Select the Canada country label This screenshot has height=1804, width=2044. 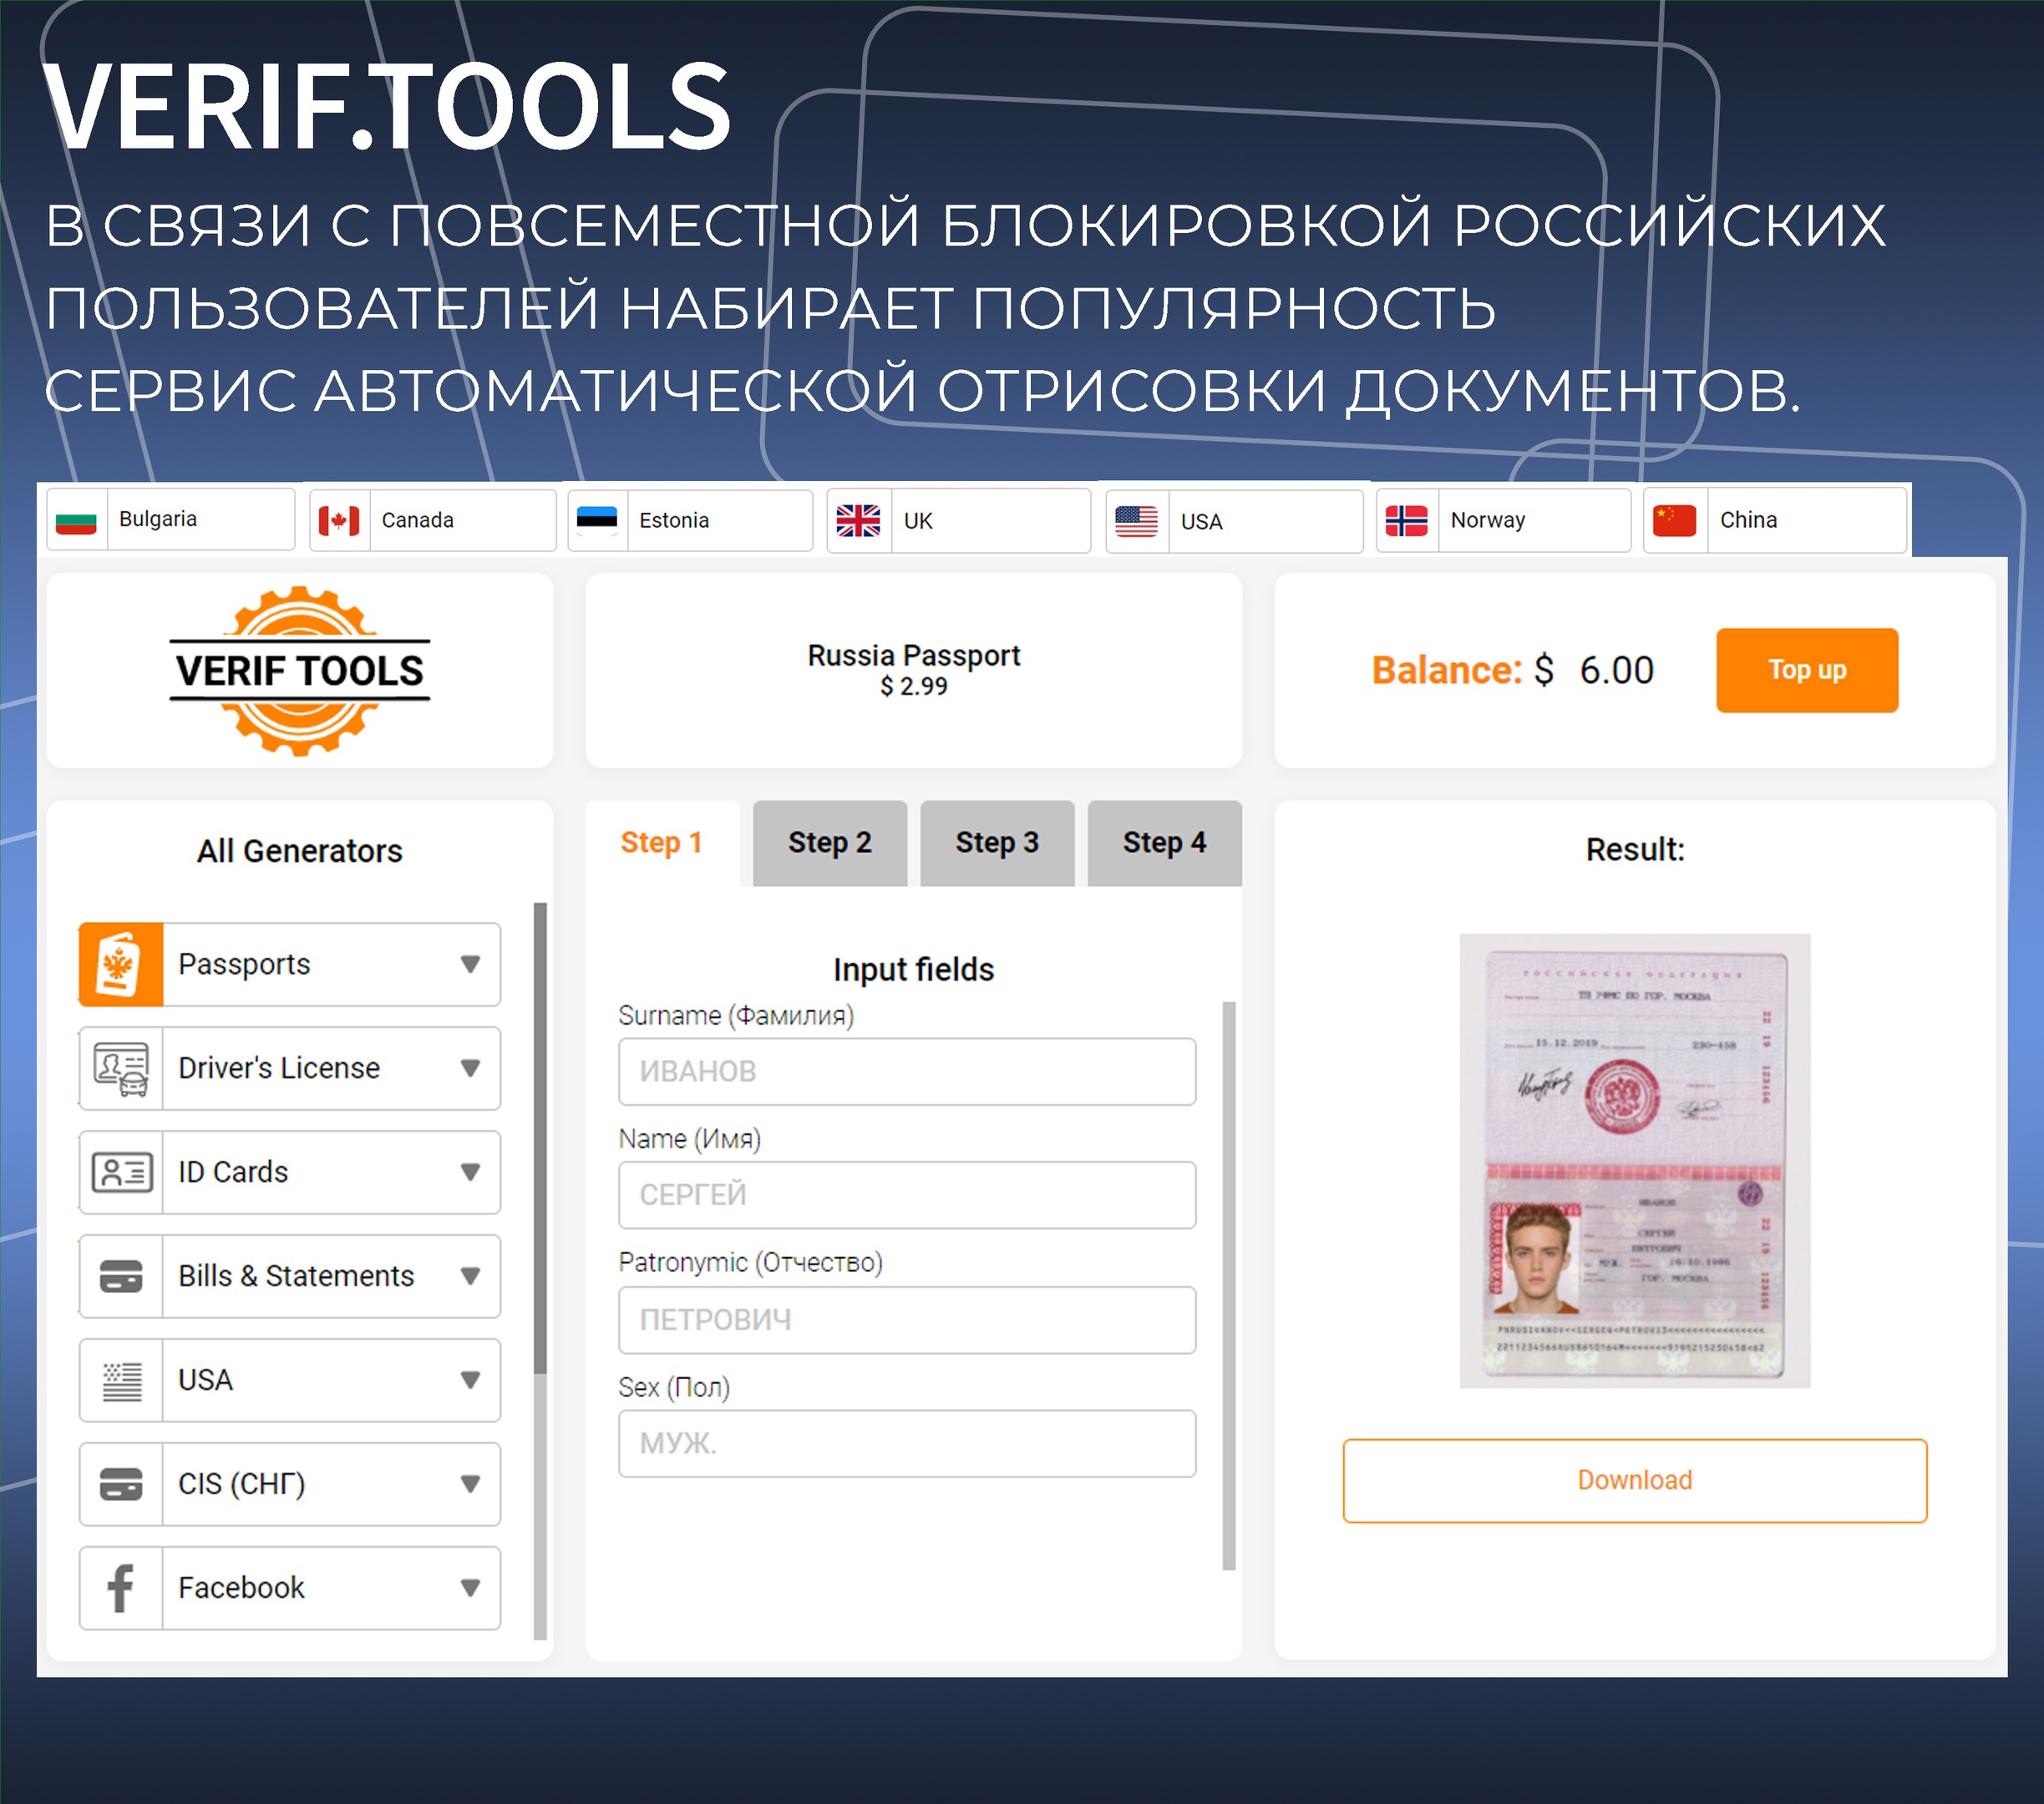(418, 520)
